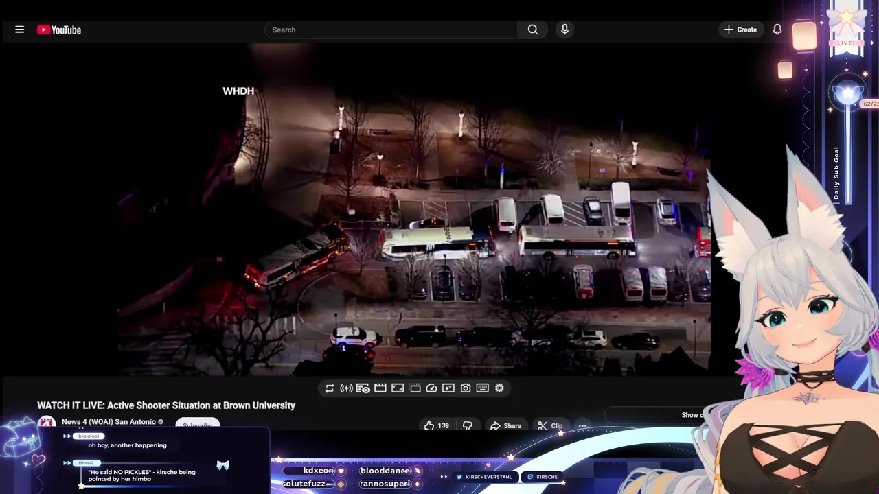This screenshot has height=494, width=879.
Task: Open the more actions three-dot menu
Action: click(x=582, y=425)
